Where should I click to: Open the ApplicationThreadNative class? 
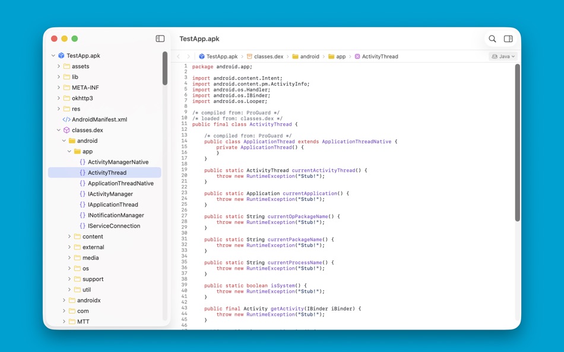[104, 183]
